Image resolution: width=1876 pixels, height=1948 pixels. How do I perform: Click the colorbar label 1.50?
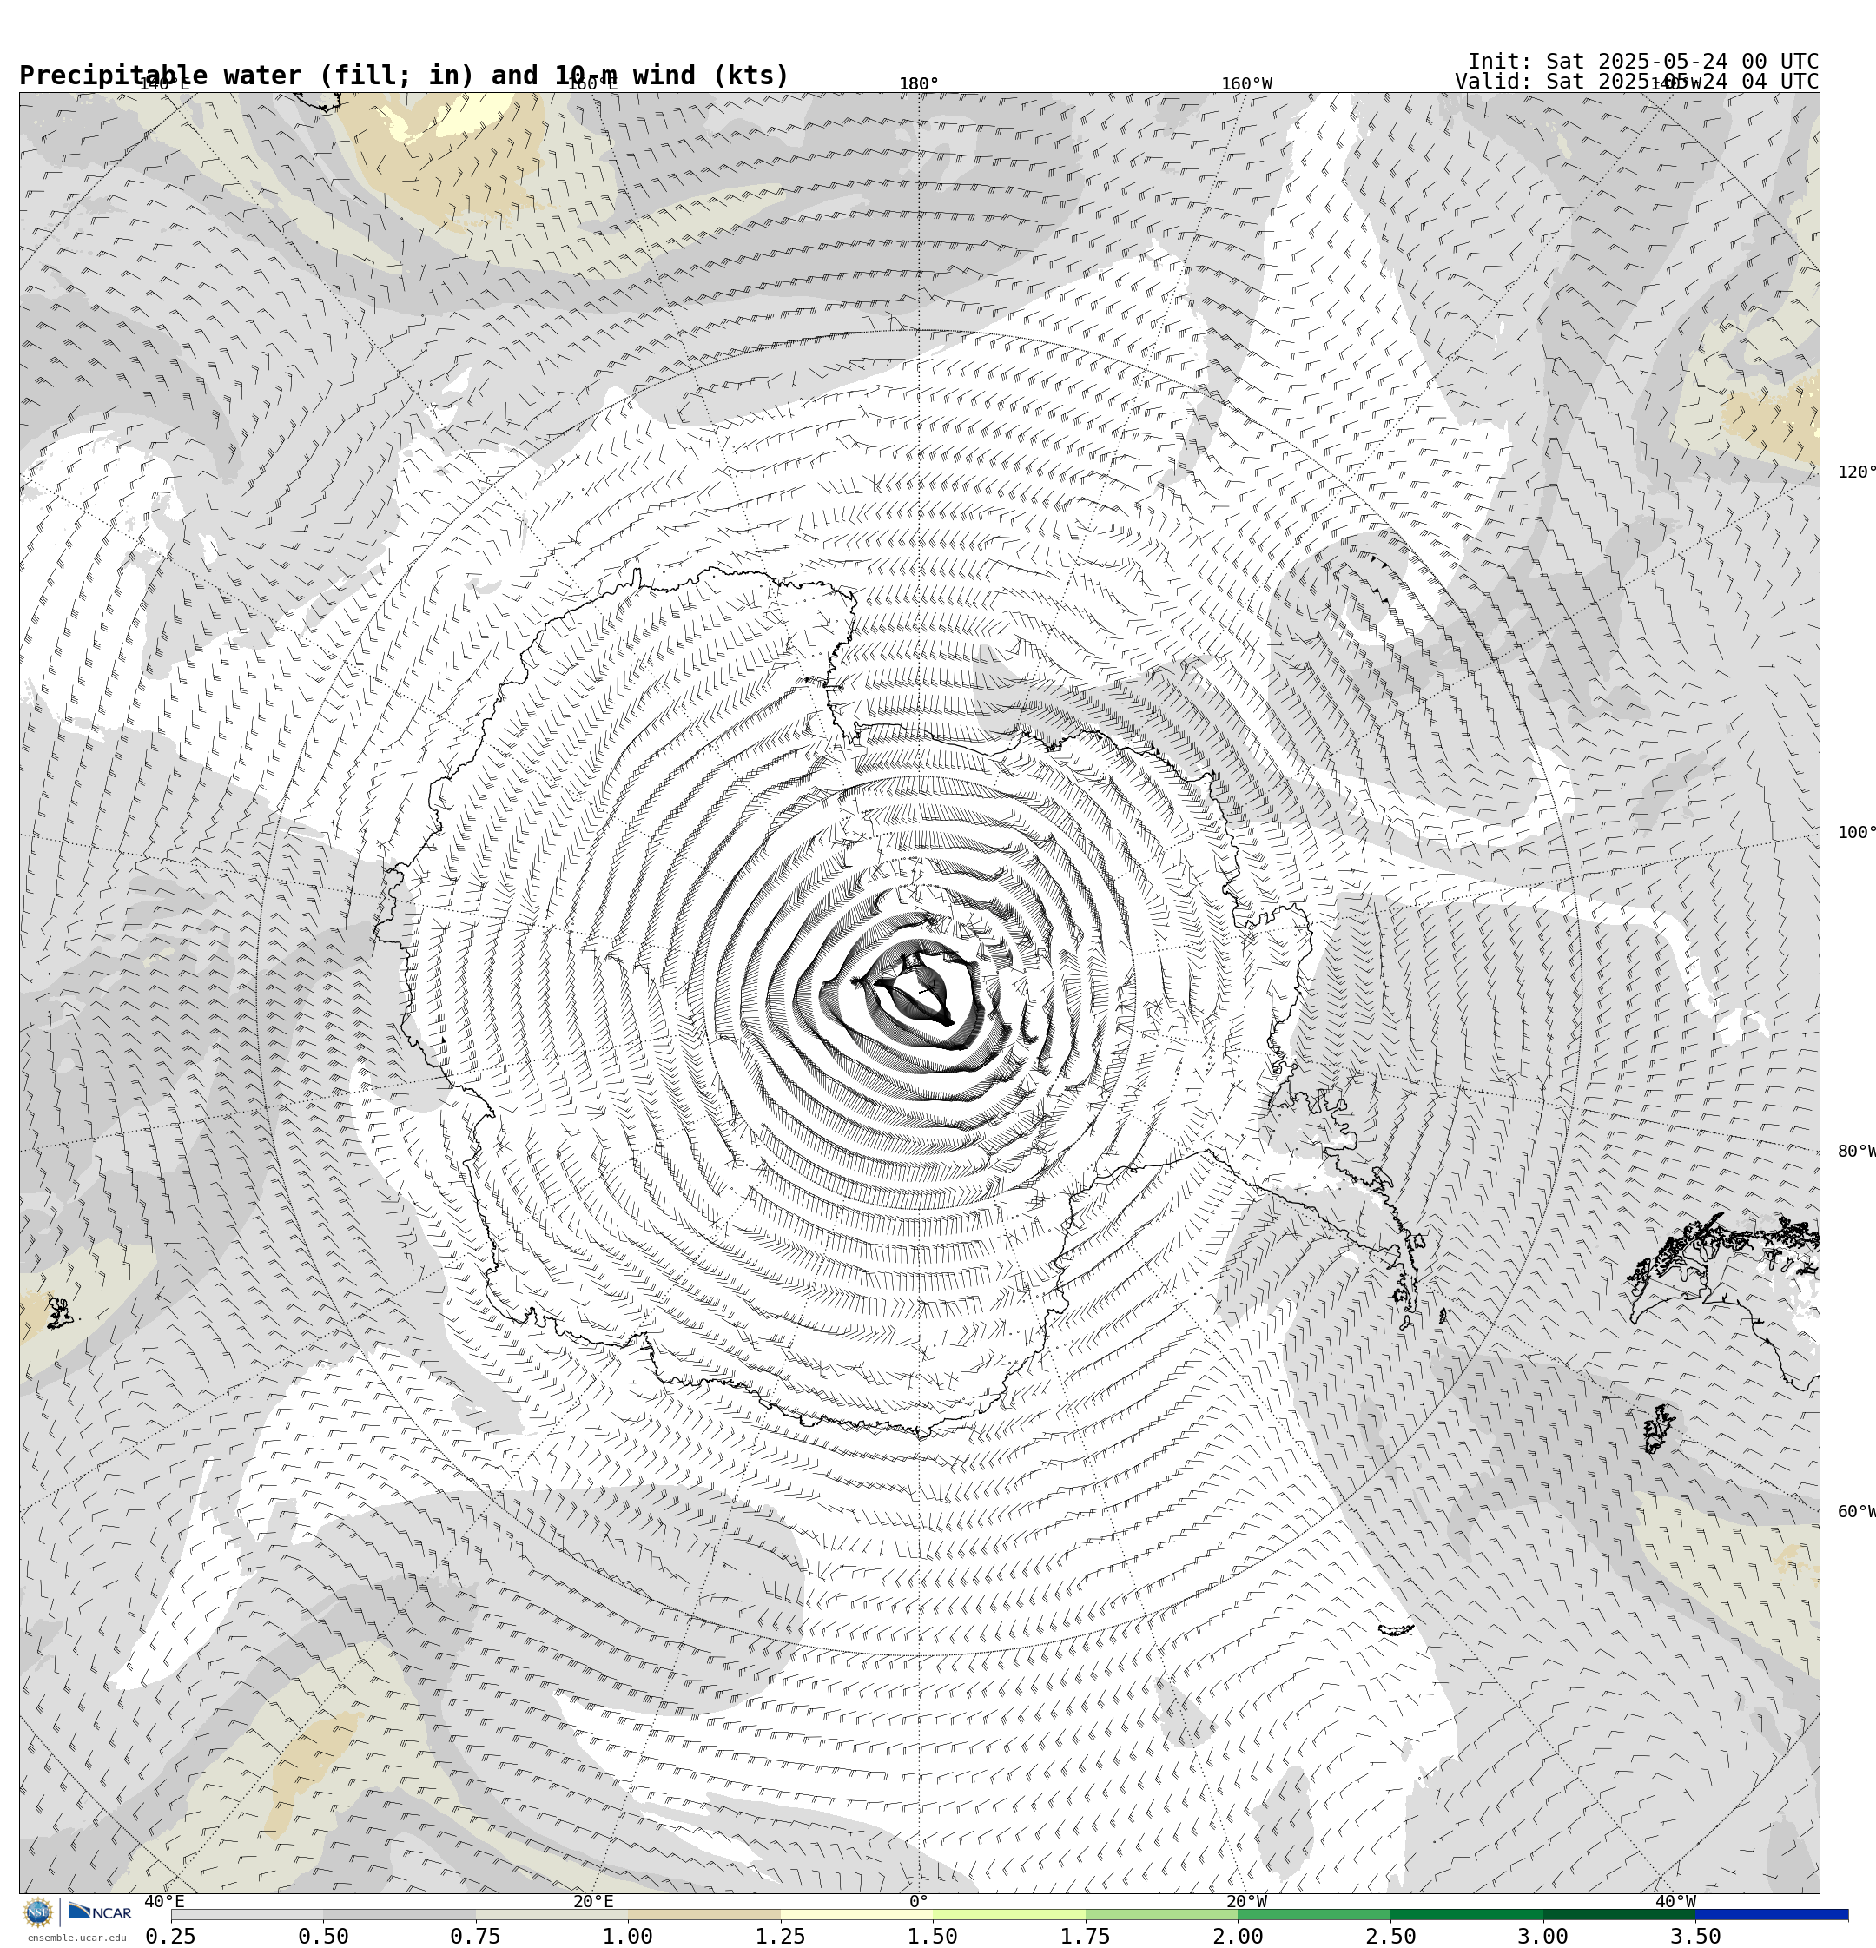click(x=934, y=1936)
